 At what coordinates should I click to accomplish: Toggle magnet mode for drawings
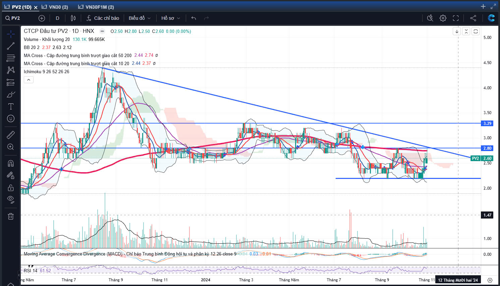click(x=11, y=163)
